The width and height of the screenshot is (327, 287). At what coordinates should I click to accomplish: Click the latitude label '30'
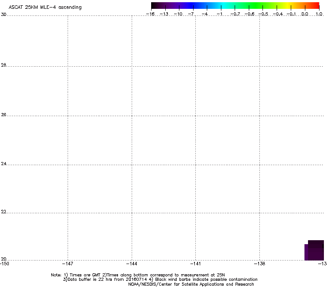[4, 15]
